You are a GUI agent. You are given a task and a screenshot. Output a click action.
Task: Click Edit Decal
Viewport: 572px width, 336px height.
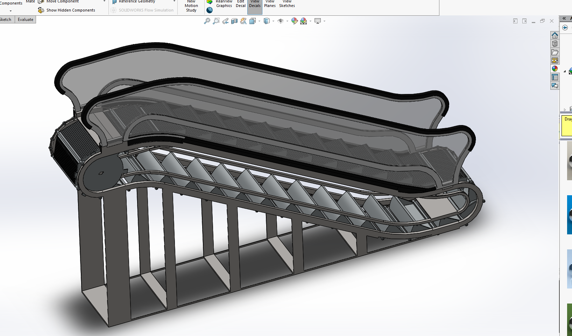tap(241, 4)
